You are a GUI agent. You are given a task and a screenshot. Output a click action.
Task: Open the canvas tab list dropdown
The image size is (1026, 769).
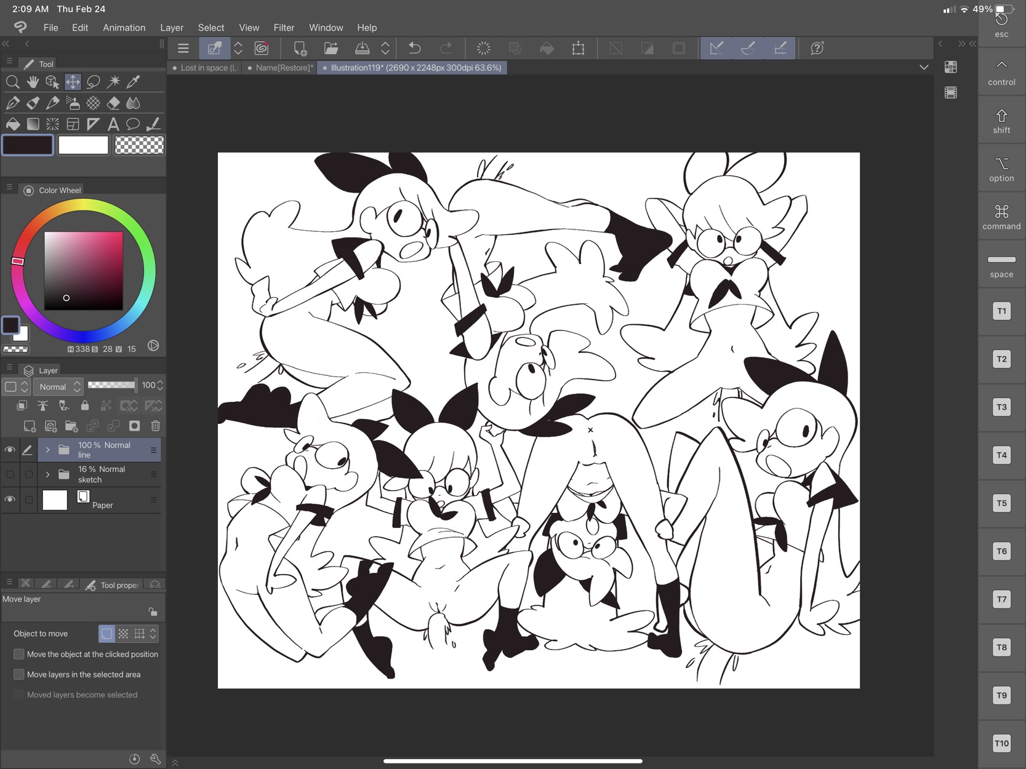click(923, 68)
